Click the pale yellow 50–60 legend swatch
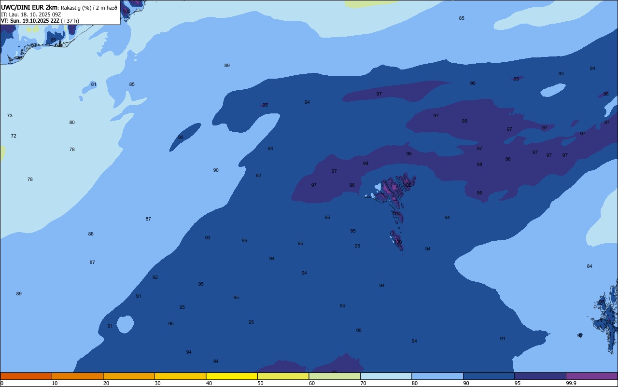618x387 pixels. [283, 376]
